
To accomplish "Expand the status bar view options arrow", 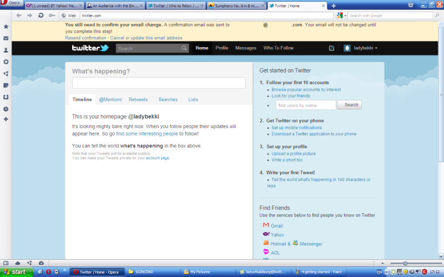I will coord(382,263).
